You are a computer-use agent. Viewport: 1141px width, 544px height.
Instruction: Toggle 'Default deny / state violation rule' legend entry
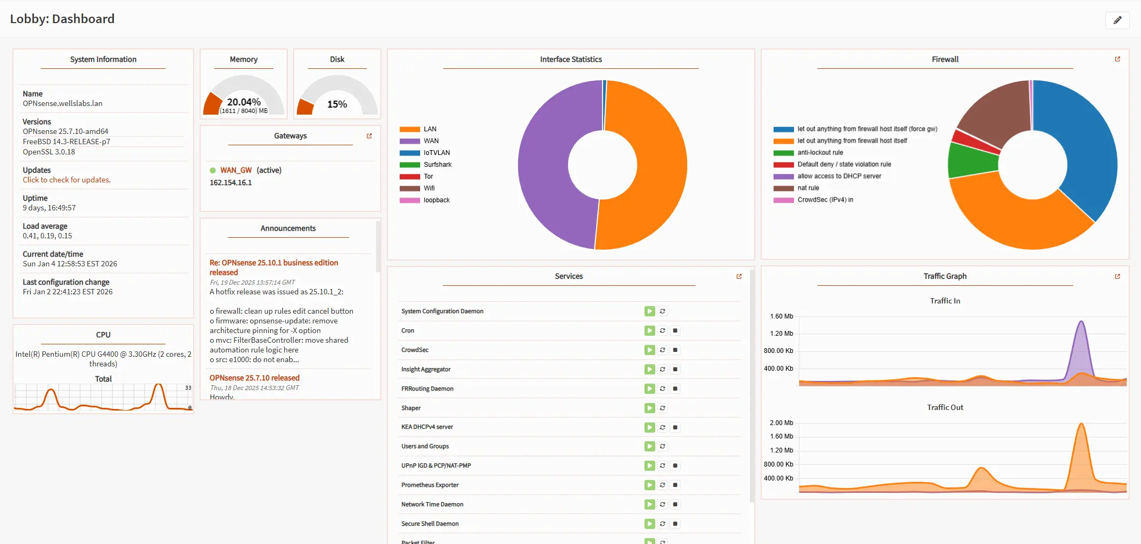coord(832,165)
